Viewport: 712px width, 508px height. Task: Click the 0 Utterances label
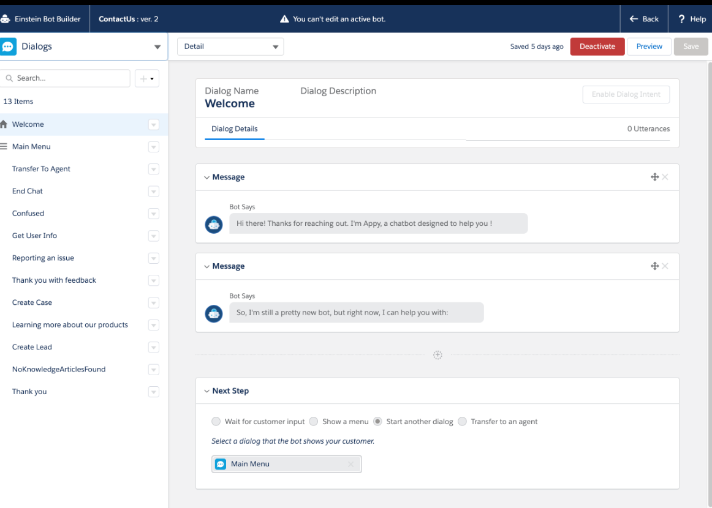pyautogui.click(x=648, y=129)
